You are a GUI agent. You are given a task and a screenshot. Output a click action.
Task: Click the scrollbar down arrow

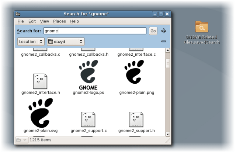168,134
